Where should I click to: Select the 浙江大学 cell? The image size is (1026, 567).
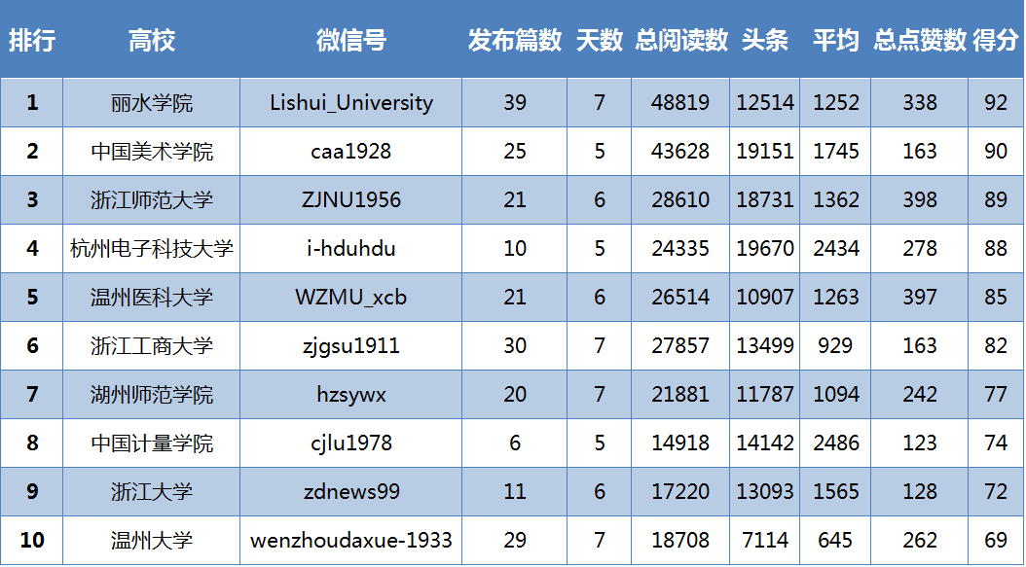[x=152, y=491]
